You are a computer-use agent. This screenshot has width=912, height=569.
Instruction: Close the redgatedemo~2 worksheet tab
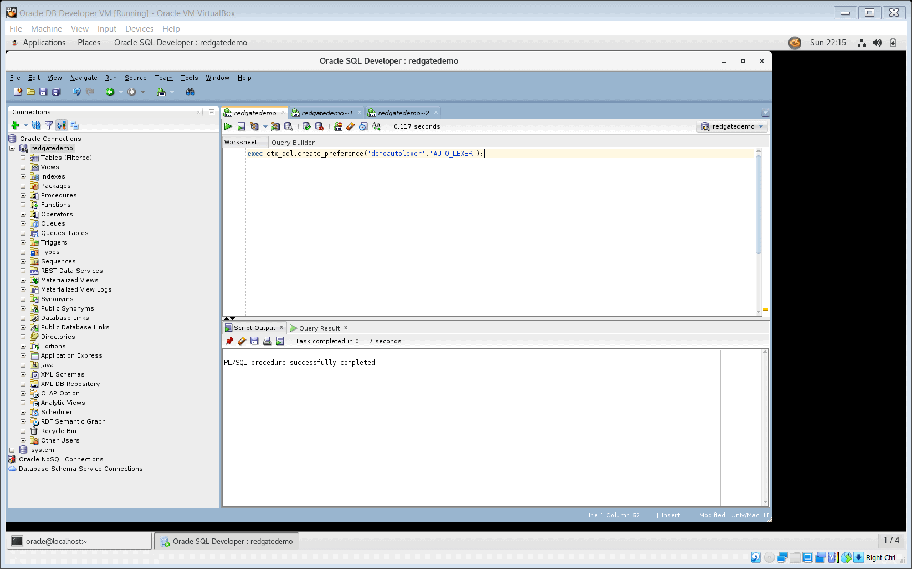coord(436,113)
